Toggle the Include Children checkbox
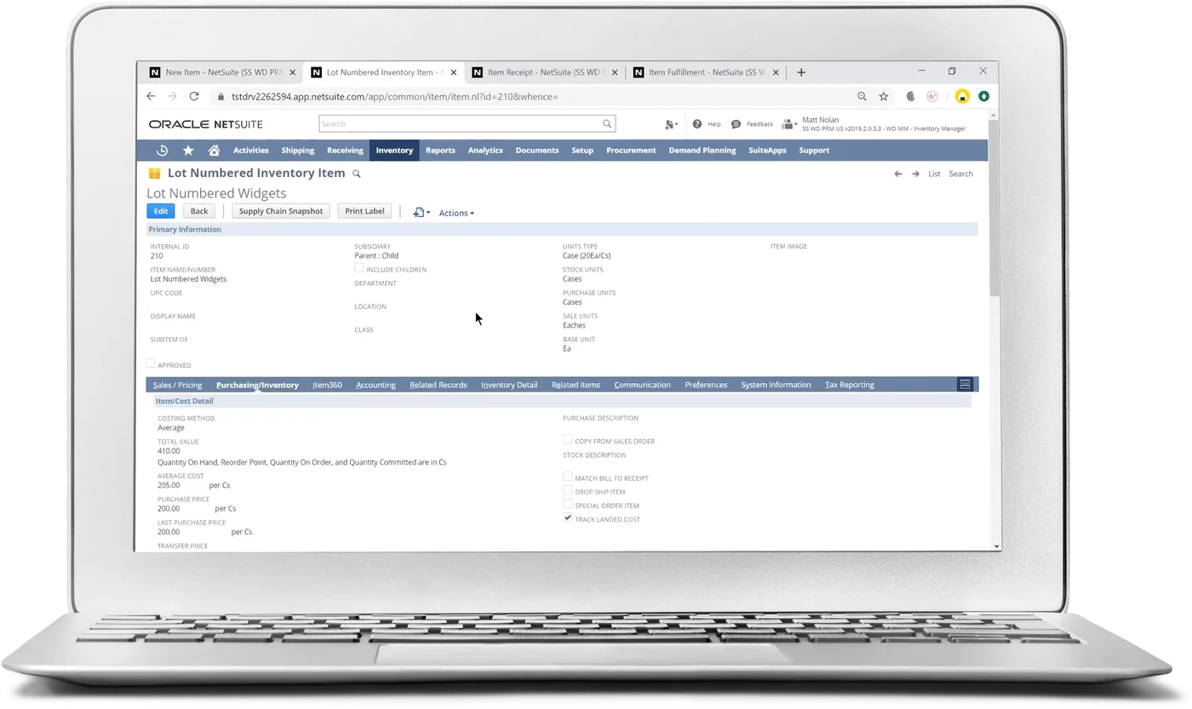The image size is (1192, 709). tap(358, 268)
